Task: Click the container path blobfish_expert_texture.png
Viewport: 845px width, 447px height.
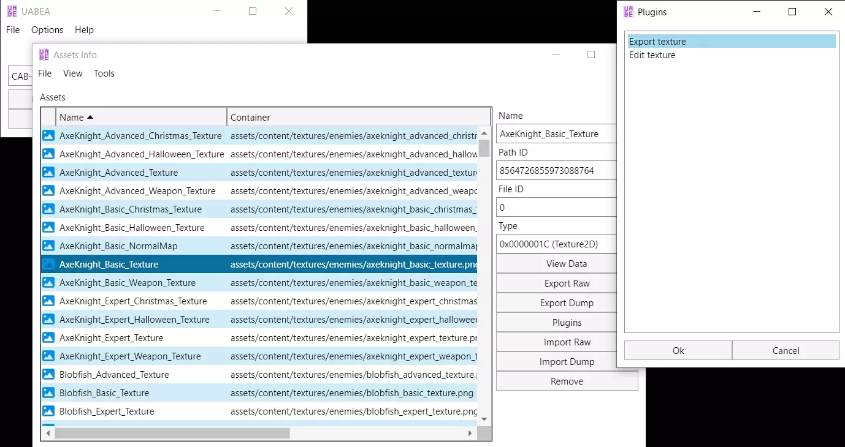Action: click(x=354, y=411)
